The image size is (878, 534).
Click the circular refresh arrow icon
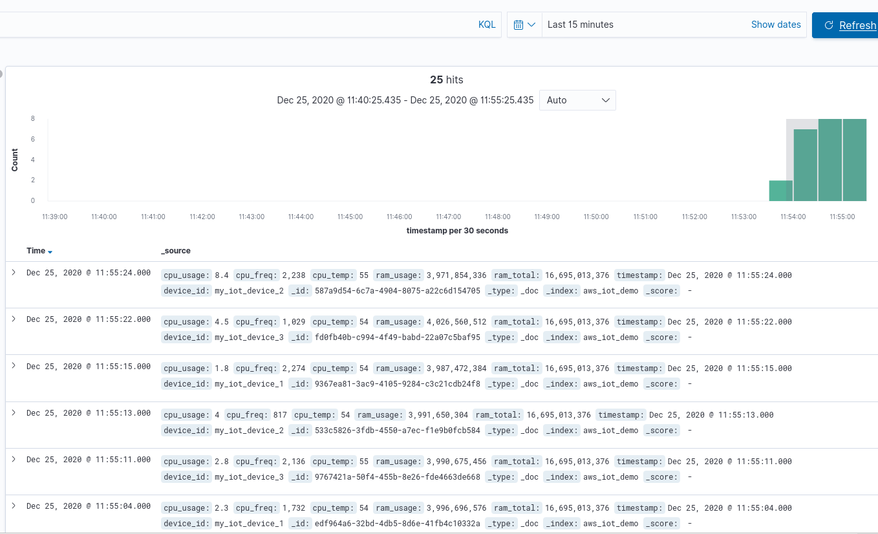point(828,25)
